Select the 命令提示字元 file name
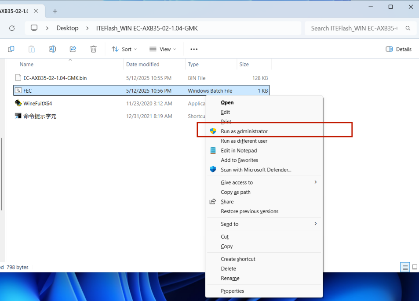 pos(40,116)
